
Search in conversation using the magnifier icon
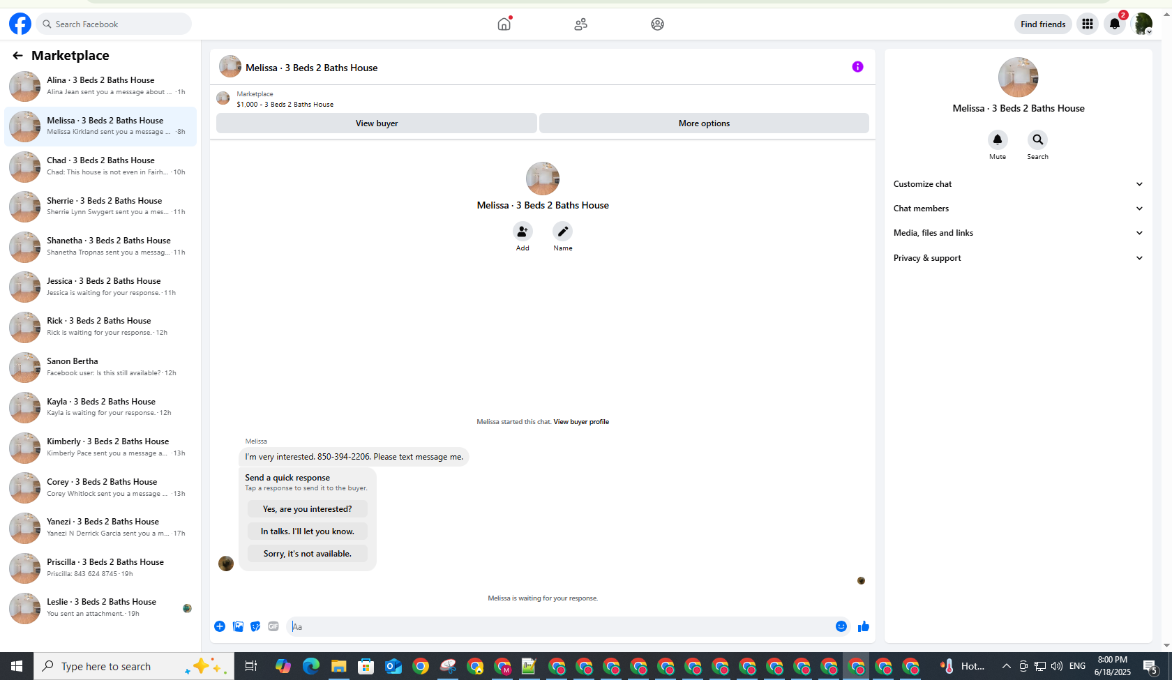pos(1038,139)
